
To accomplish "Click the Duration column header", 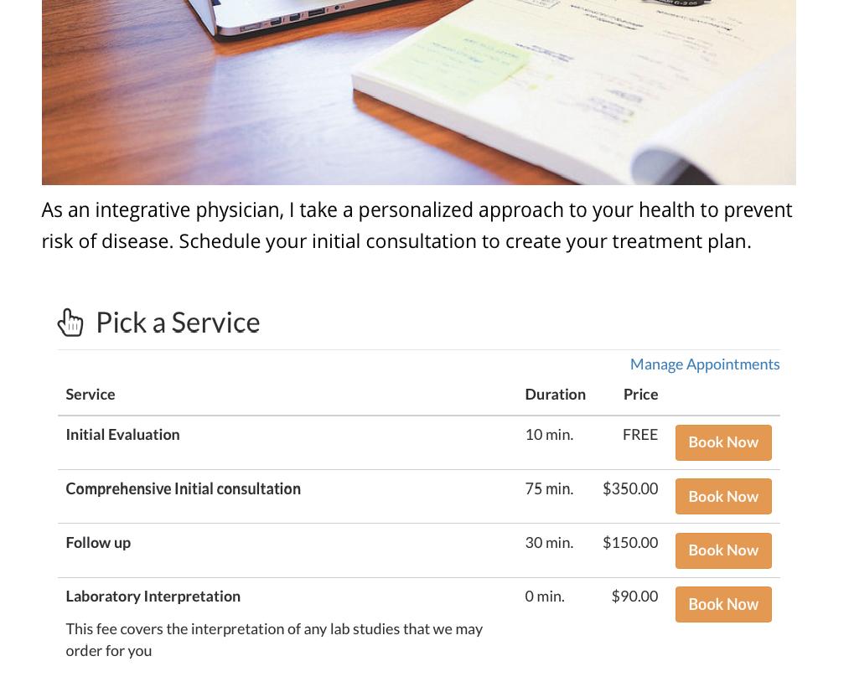I will (555, 395).
